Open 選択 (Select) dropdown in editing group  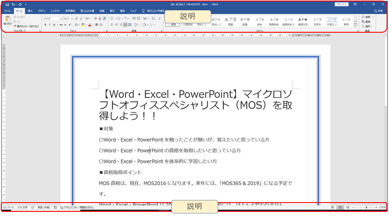pyautogui.click(x=367, y=26)
